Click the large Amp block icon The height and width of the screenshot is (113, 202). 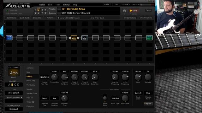tap(14, 71)
